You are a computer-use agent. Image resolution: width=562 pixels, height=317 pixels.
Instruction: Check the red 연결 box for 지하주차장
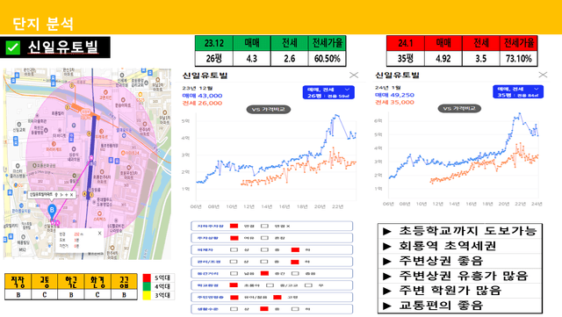tap(234, 226)
